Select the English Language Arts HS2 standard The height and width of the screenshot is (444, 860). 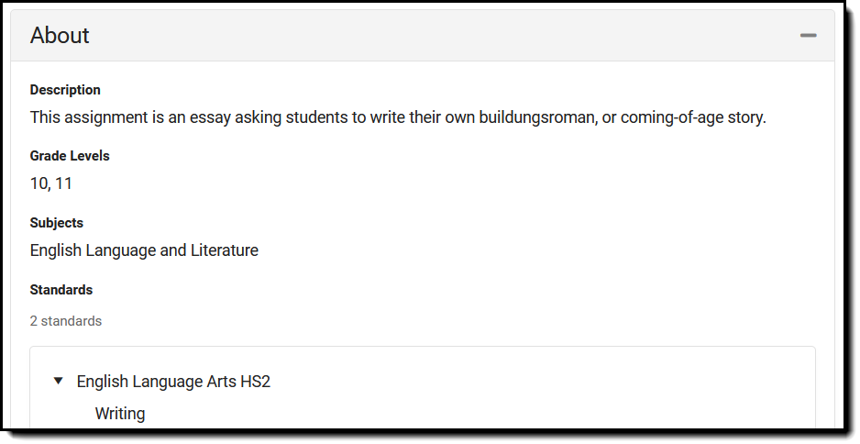[173, 382]
